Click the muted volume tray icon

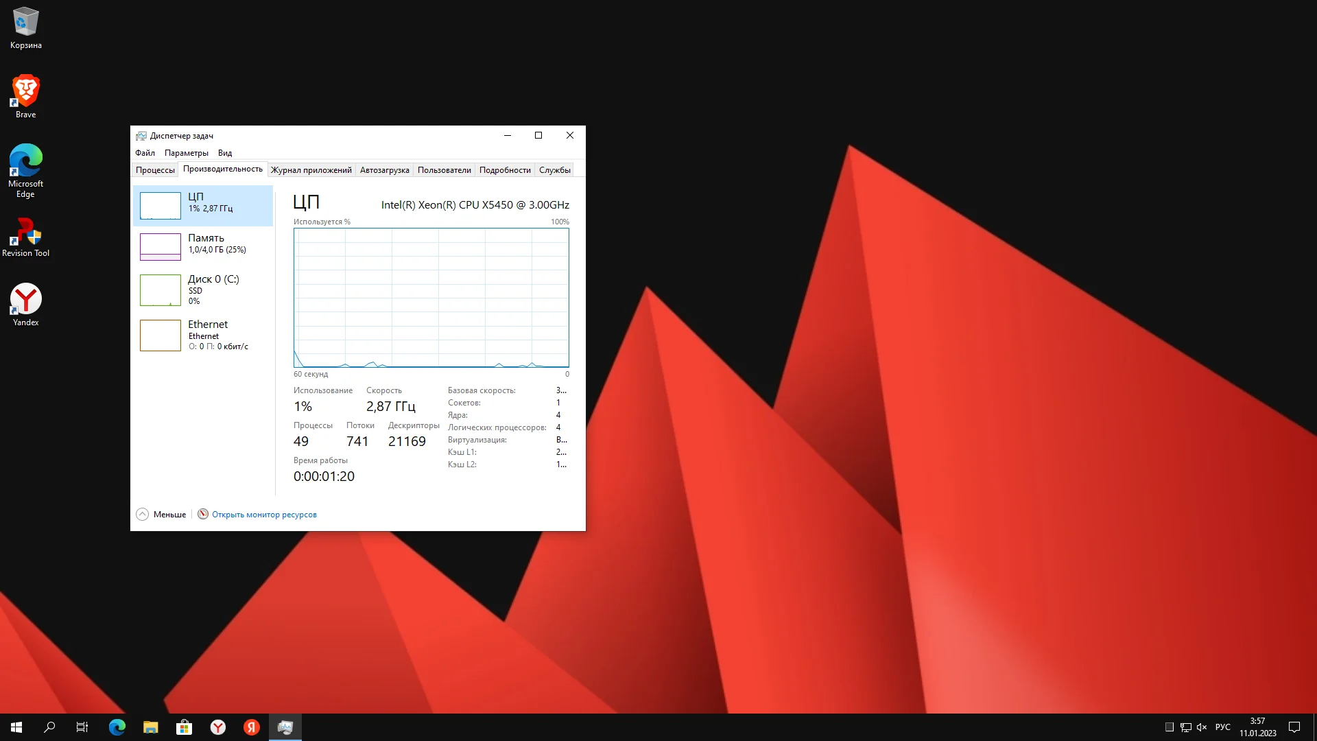pos(1202,727)
